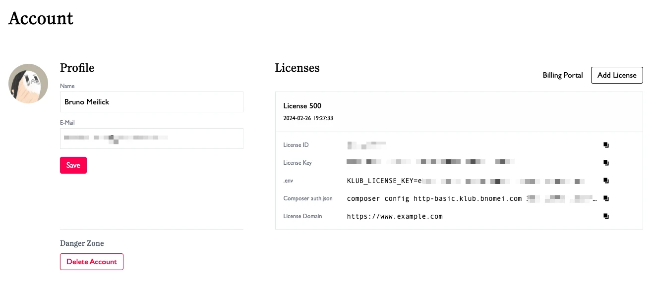Click the https://www.example.com license domain text
The height and width of the screenshot is (281, 654).
tap(395, 216)
